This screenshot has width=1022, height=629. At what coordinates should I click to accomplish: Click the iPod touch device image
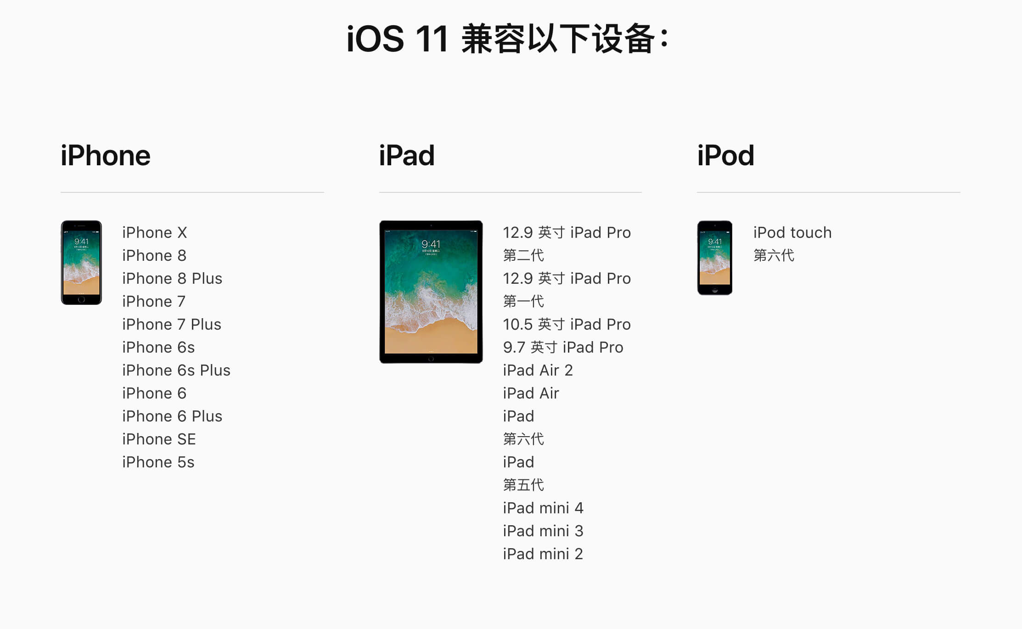point(715,258)
